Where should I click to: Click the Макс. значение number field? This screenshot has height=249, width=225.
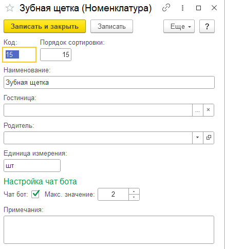(113, 194)
